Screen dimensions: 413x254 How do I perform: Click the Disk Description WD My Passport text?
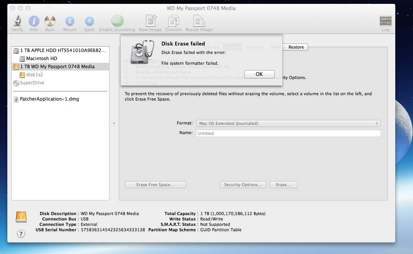click(x=109, y=214)
